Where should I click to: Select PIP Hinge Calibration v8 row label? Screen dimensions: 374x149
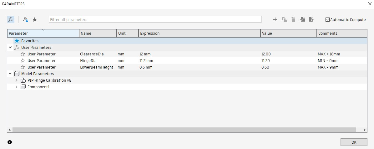click(49, 80)
